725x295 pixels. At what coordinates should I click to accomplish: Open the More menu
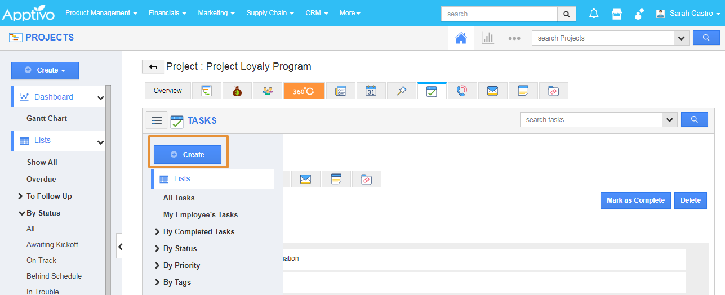[x=350, y=13]
